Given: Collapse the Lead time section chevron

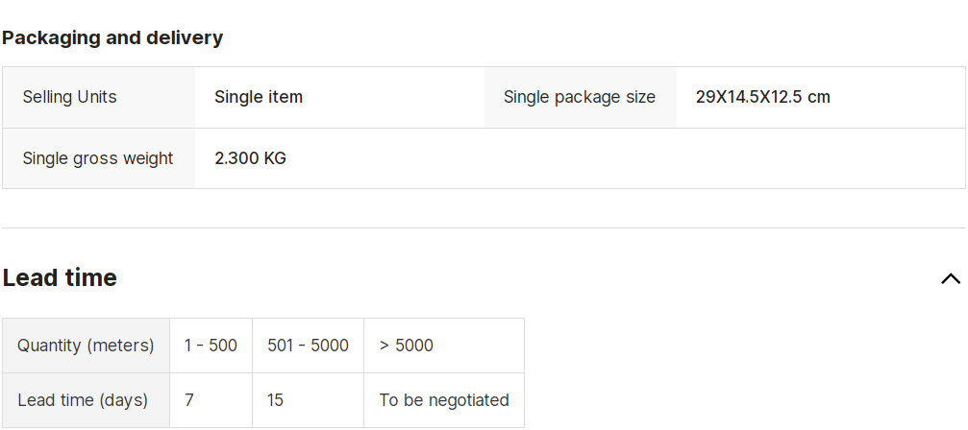Looking at the screenshot, I should pyautogui.click(x=951, y=278).
